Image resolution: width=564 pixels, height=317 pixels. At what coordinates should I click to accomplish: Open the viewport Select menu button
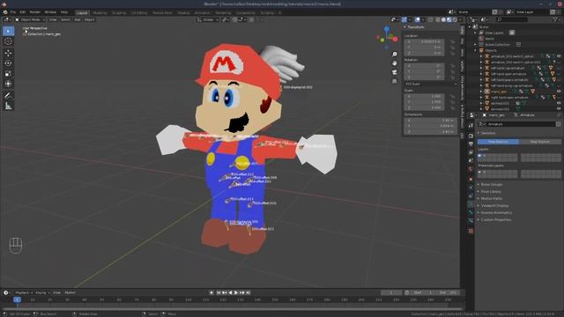pos(65,19)
